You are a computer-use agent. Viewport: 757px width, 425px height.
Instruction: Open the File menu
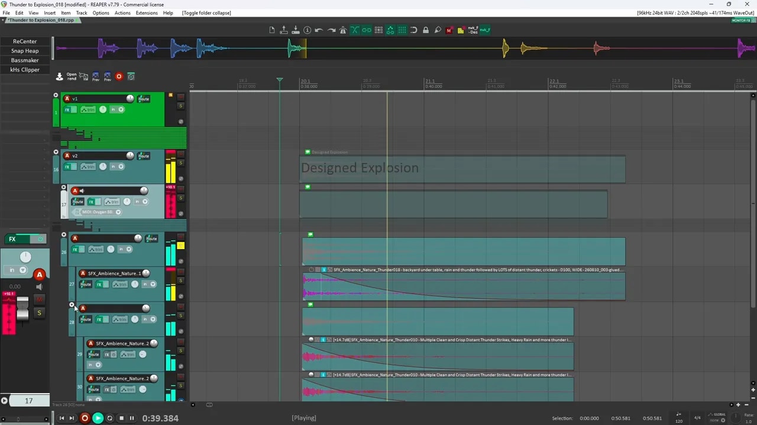click(x=6, y=13)
